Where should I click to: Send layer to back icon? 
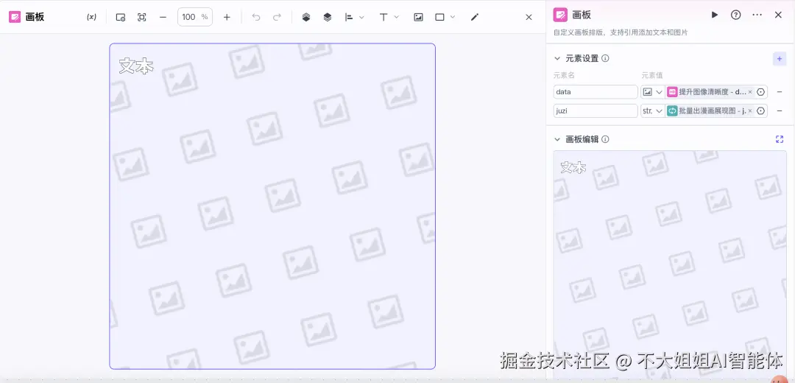pos(327,17)
